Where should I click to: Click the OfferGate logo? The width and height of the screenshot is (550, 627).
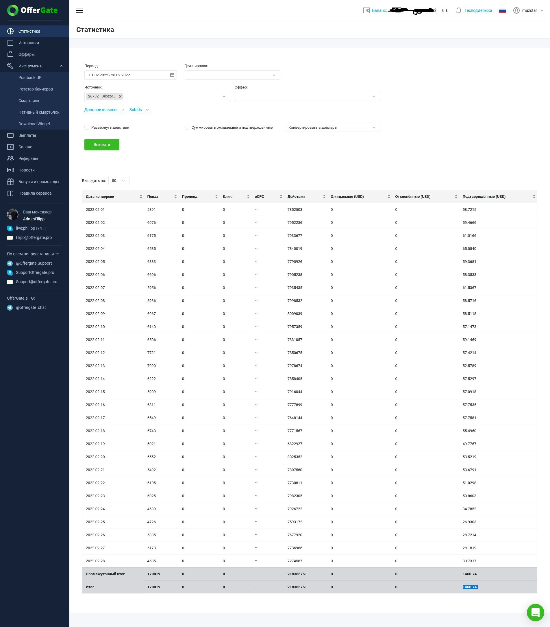pyautogui.click(x=32, y=10)
